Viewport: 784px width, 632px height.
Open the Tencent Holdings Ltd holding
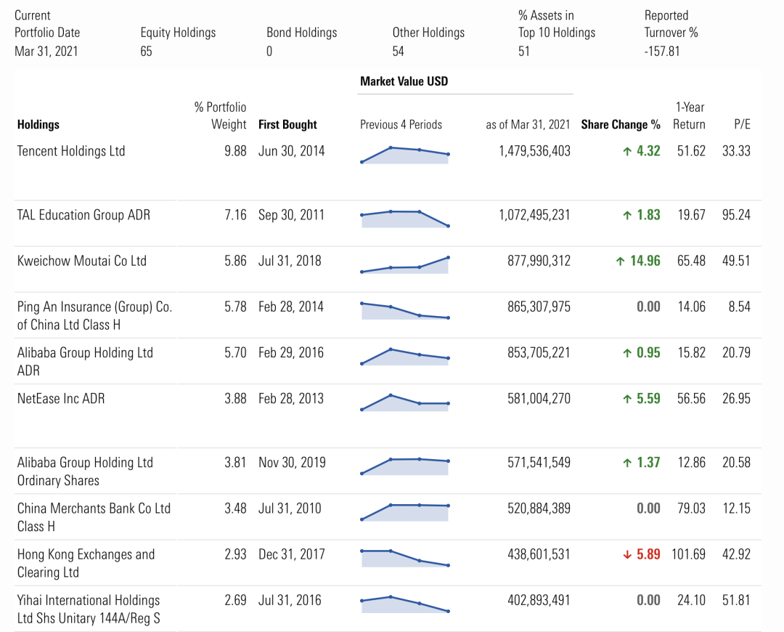tap(71, 151)
